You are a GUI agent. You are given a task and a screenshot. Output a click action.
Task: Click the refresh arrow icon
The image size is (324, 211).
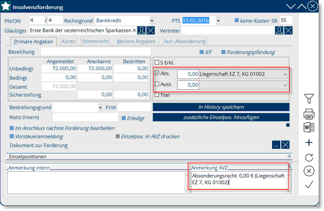309,157
